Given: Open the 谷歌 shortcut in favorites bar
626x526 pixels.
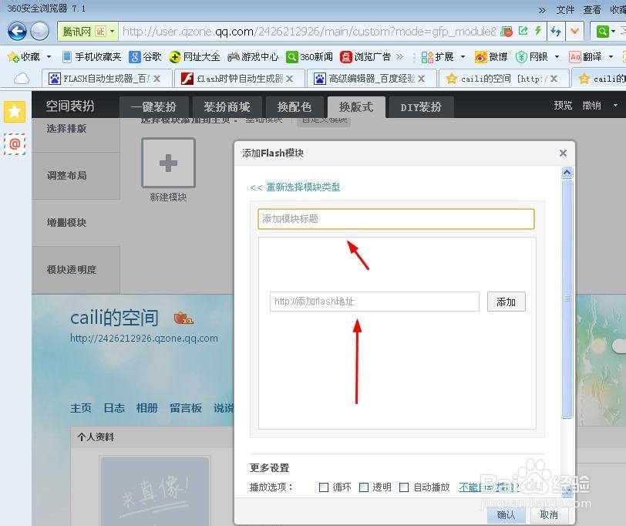Looking at the screenshot, I should pos(142,56).
